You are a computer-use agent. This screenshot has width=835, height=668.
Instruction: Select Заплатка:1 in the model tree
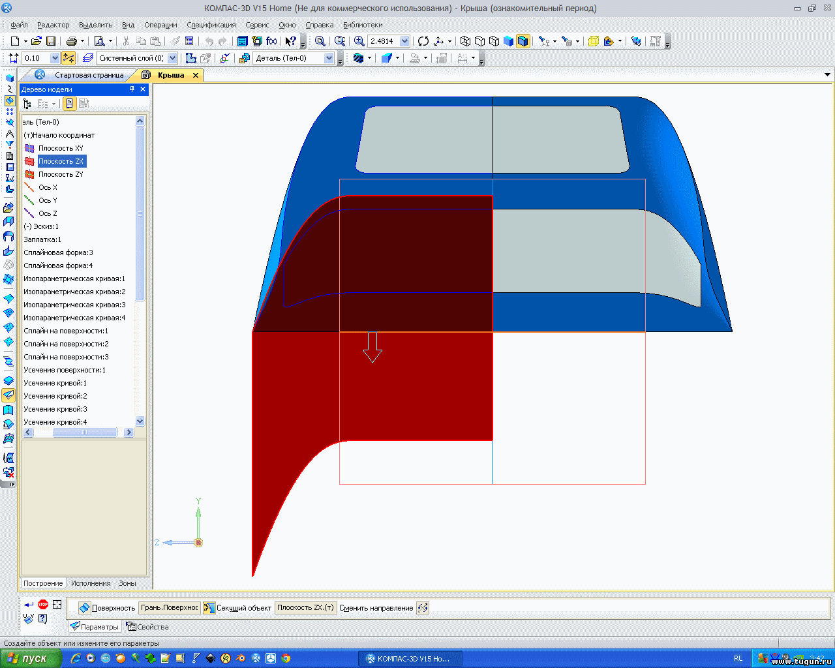pos(42,239)
